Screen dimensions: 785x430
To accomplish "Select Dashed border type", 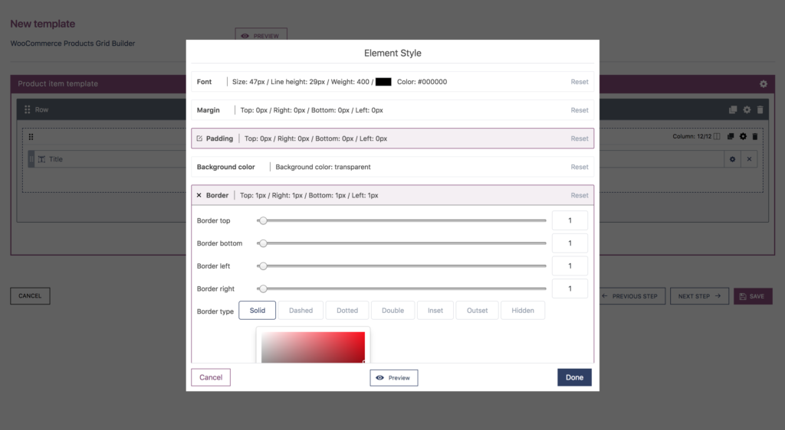I will click(301, 310).
